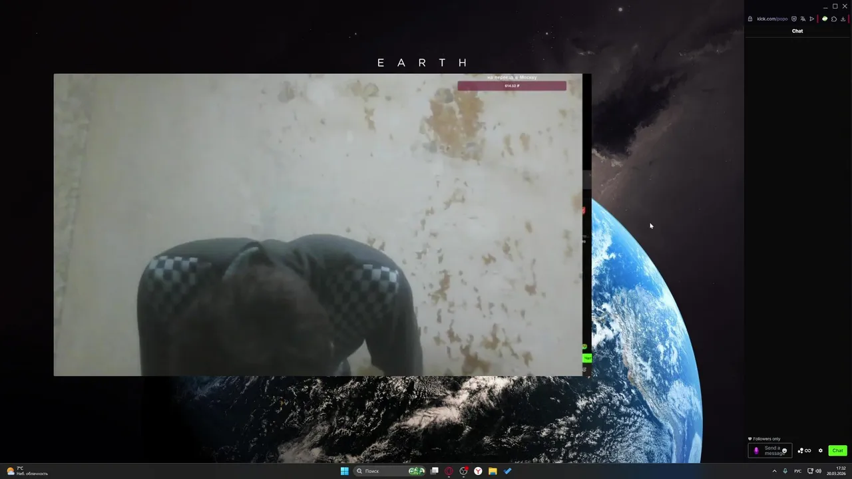Open the blue checkmark app on taskbar
This screenshot has width=852, height=479.
(507, 471)
